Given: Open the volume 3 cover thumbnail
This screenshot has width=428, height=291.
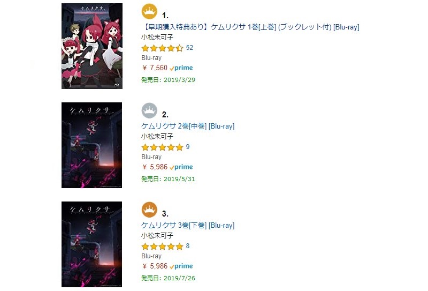Looking at the screenshot, I should click(92, 244).
